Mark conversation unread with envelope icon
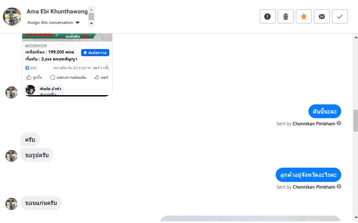Image resolution: width=358 pixels, height=223 pixels. click(322, 16)
